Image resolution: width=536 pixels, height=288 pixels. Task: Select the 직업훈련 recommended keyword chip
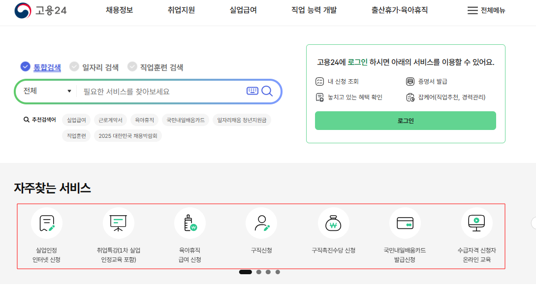(76, 136)
